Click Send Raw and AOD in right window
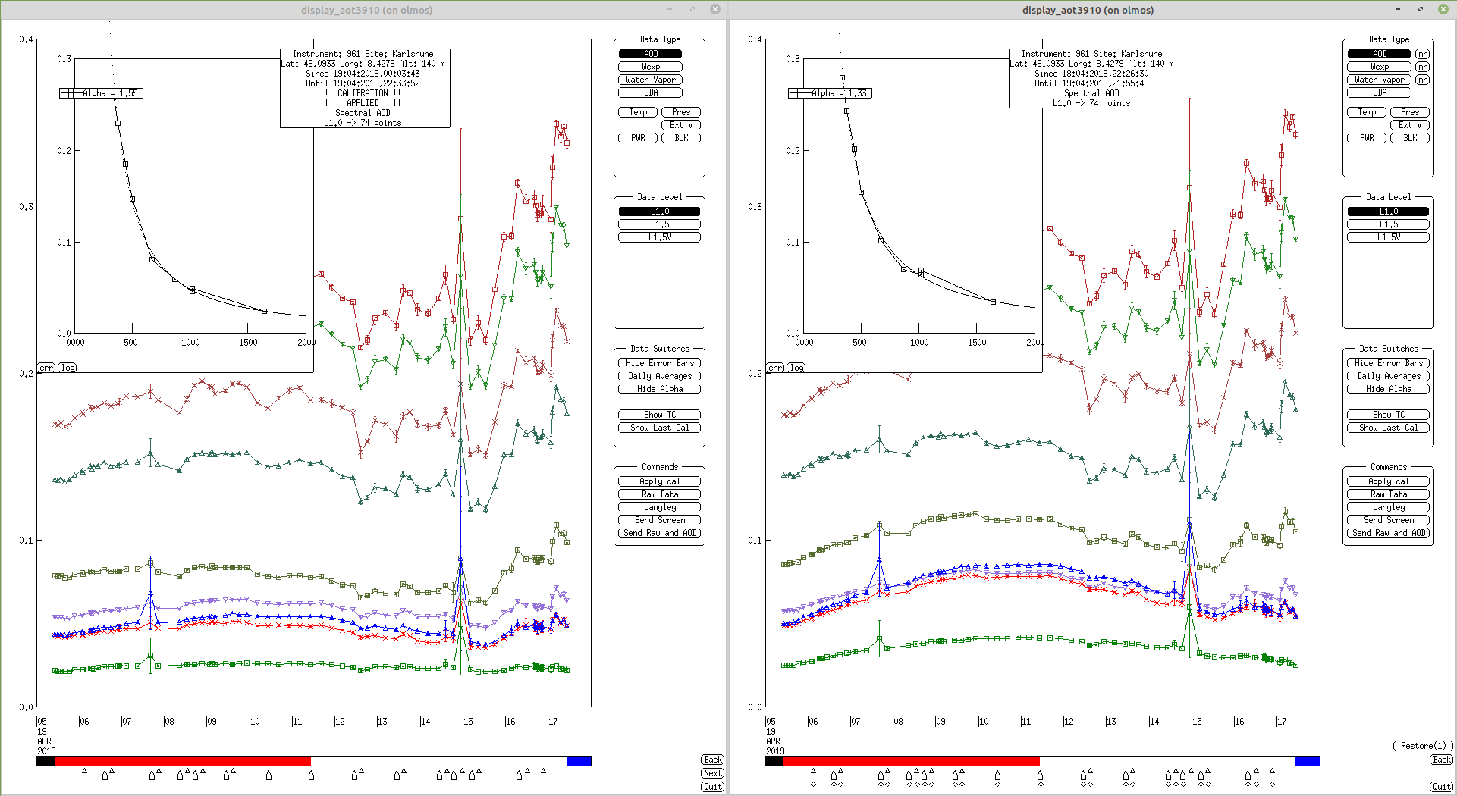1457x796 pixels. click(1389, 533)
